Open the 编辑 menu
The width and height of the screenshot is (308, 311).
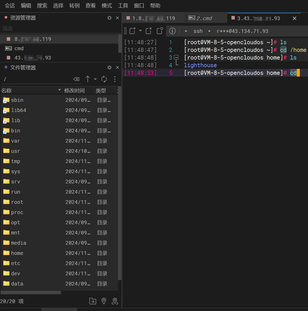coord(26,6)
